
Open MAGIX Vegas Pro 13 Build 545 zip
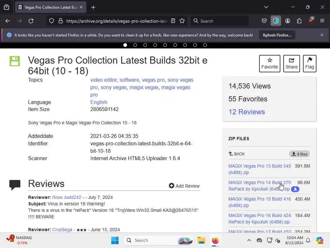point(260,169)
